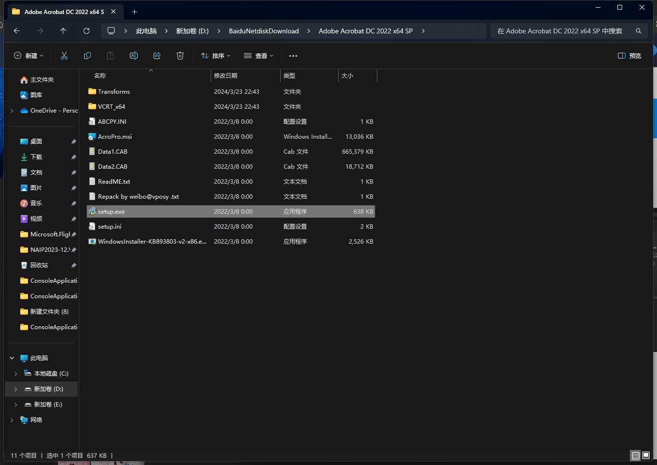657x465 pixels.
Task: Click the Data1.CAB file icon
Action: point(92,152)
